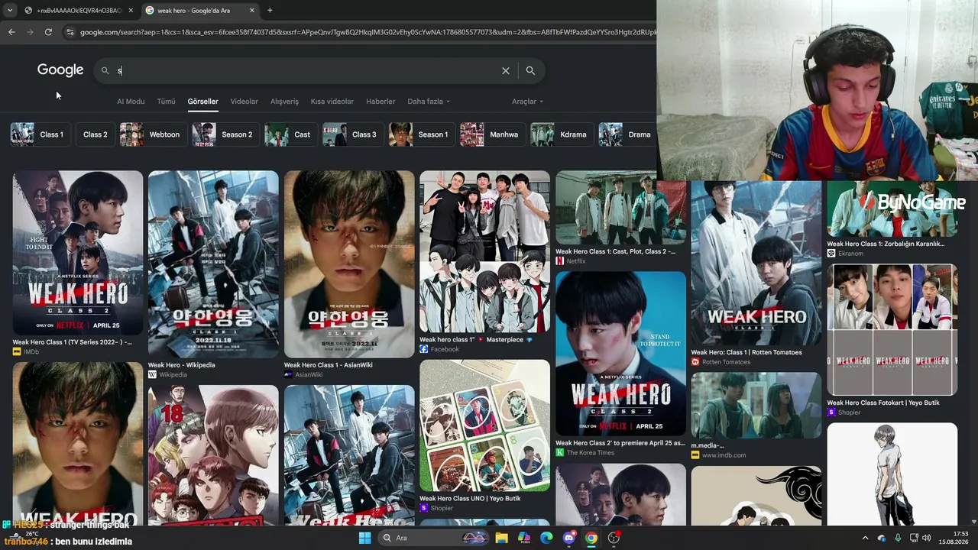Open volume control in system tray

927,538
